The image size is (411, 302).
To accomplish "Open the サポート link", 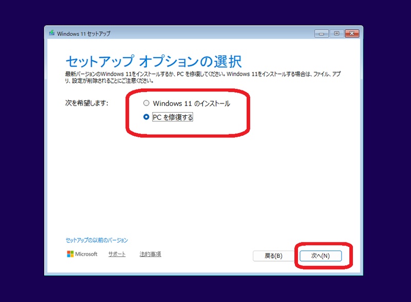I will [117, 254].
